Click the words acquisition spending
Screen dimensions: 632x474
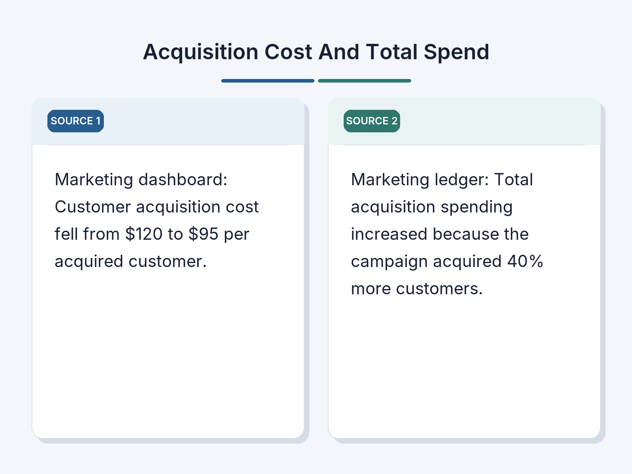tap(432, 207)
